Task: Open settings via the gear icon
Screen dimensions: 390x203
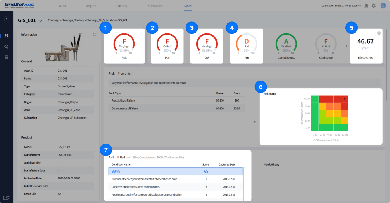Action: coord(374,6)
